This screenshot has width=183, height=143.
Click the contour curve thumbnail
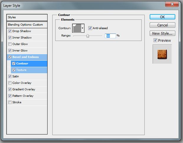pyautogui.click(x=76, y=28)
